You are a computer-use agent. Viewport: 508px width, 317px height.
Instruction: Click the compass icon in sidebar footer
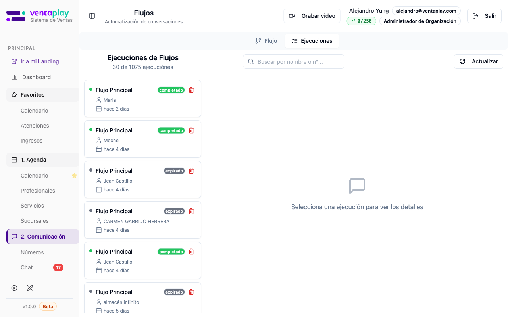coord(14,288)
